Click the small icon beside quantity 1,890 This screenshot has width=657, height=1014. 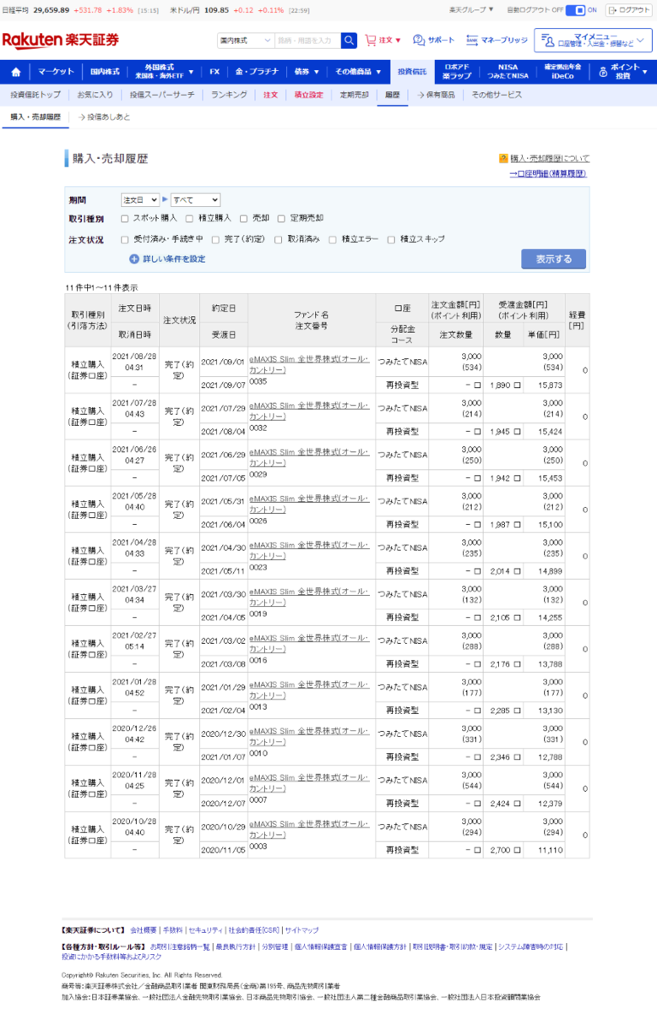[x=518, y=384]
